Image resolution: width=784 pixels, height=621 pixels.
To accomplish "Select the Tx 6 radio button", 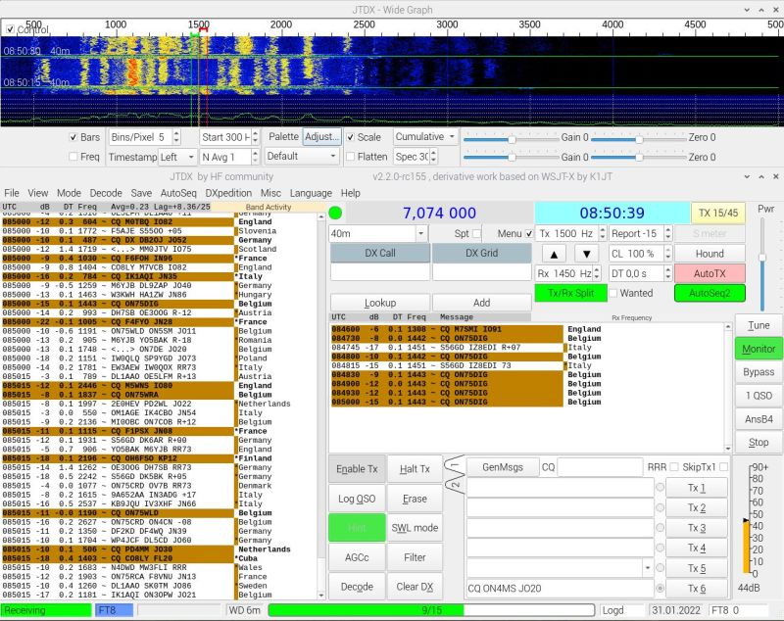I will 660,589.
